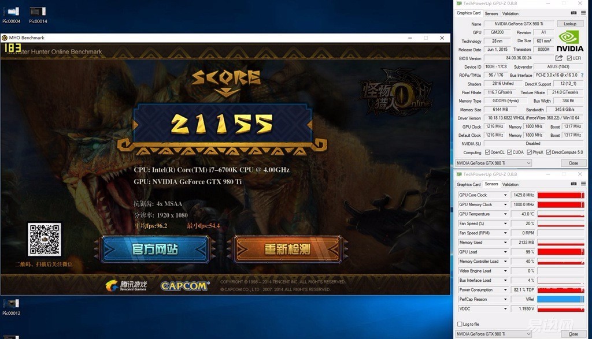Image resolution: width=592 pixels, height=339 pixels.
Task: Switch to Graphics Card tab in upper GPU-Z
Action: [x=468, y=13]
